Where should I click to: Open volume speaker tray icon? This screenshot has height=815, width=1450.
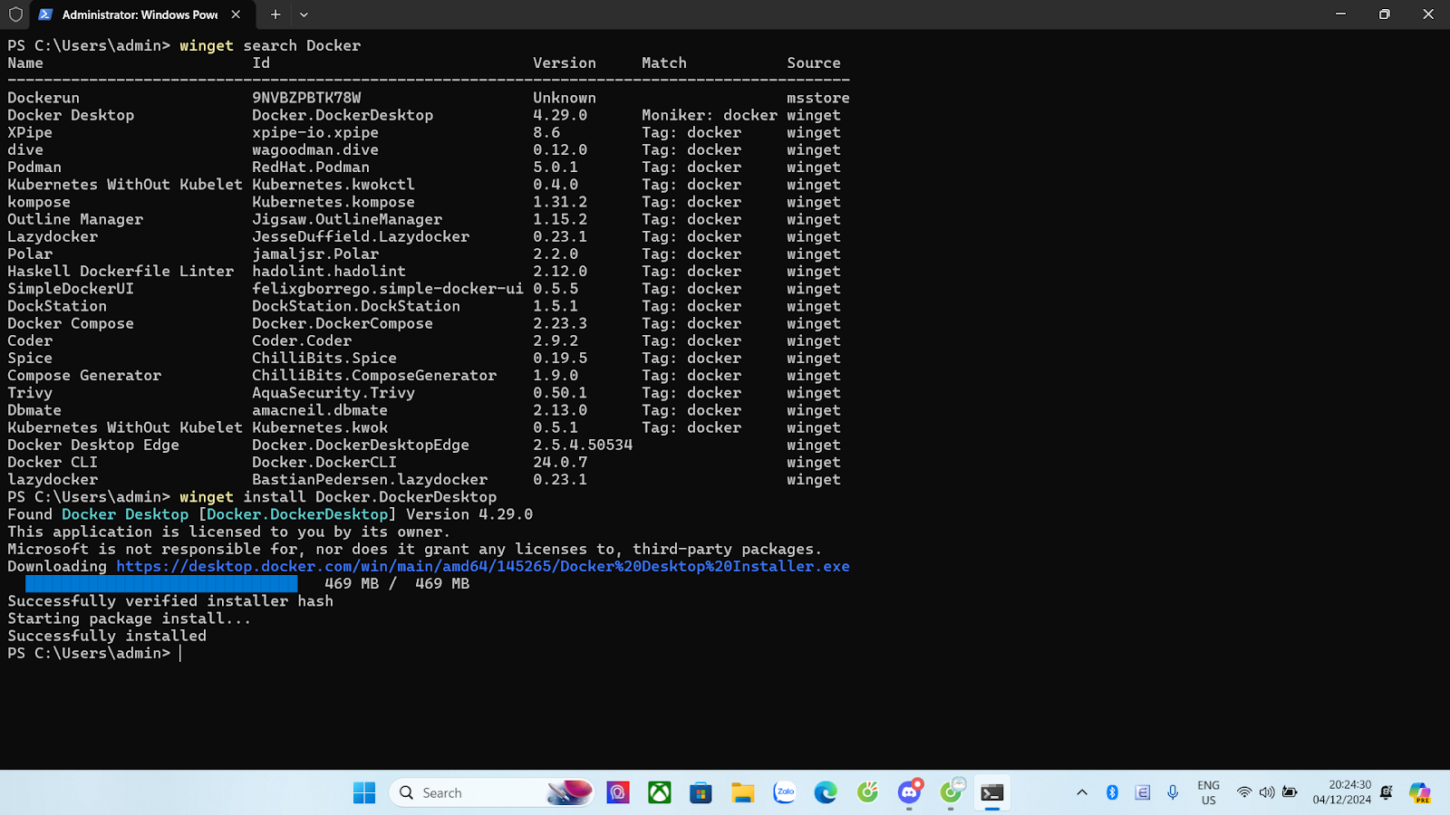1267,792
